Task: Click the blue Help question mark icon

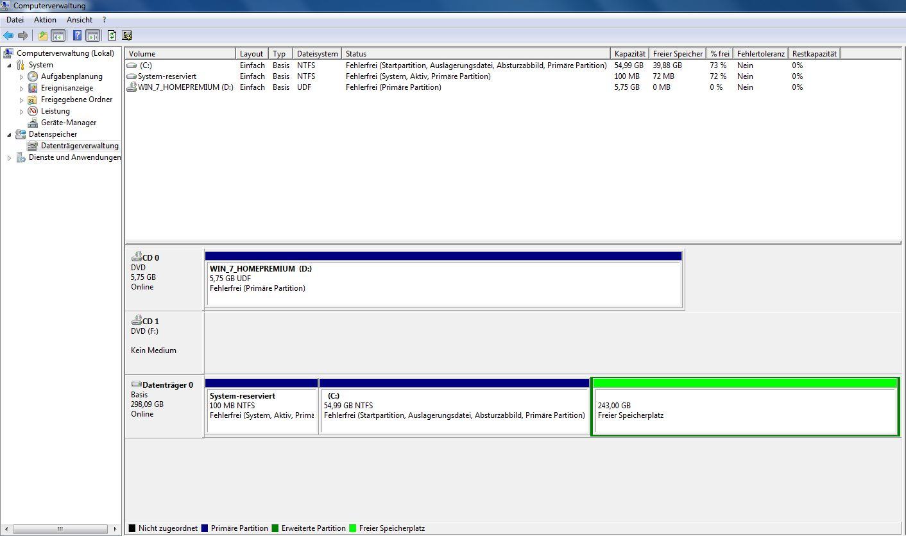Action: pos(77,35)
